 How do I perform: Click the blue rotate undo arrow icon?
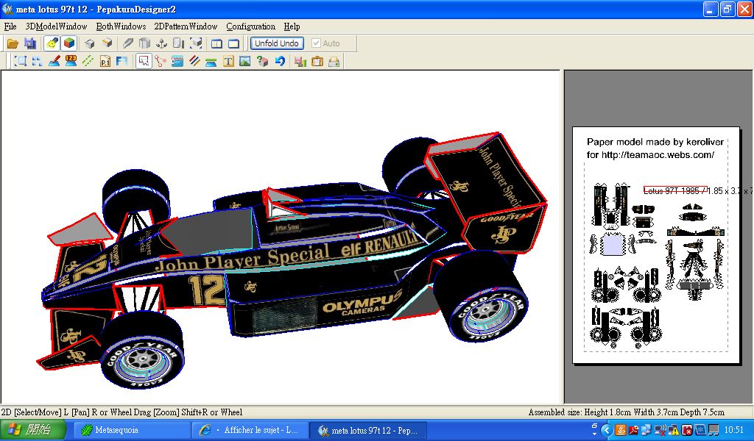[x=280, y=62]
